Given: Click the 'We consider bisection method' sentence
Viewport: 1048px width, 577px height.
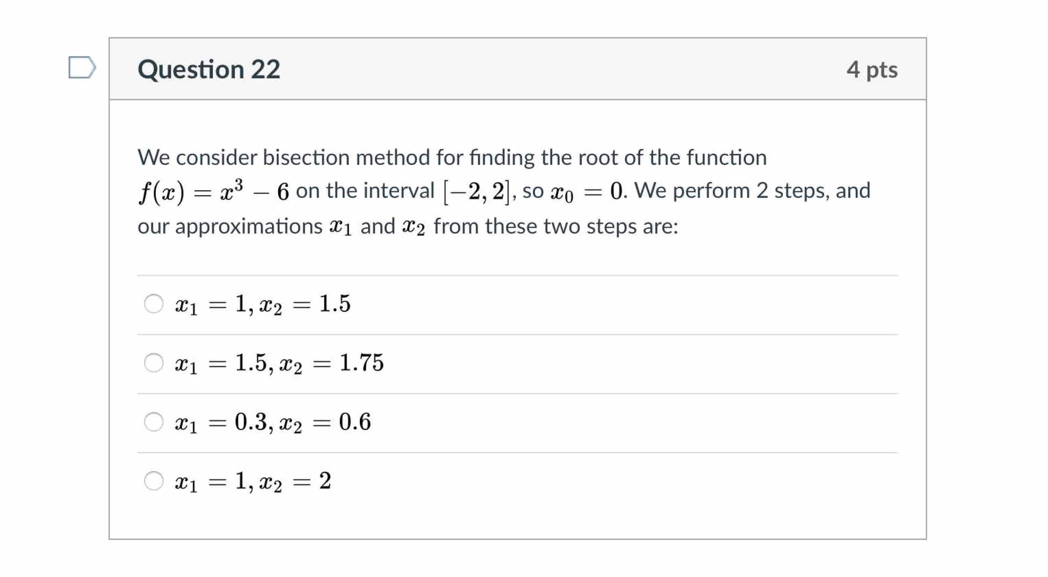Looking at the screenshot, I should coord(451,158).
